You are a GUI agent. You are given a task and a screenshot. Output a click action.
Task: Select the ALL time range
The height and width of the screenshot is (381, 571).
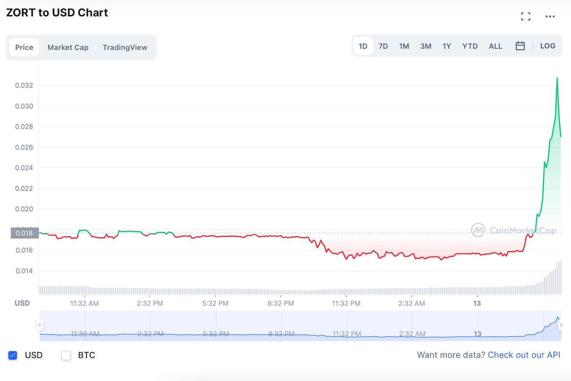pos(496,46)
